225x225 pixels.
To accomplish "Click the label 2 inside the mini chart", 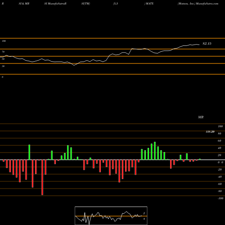I will point(144,213).
